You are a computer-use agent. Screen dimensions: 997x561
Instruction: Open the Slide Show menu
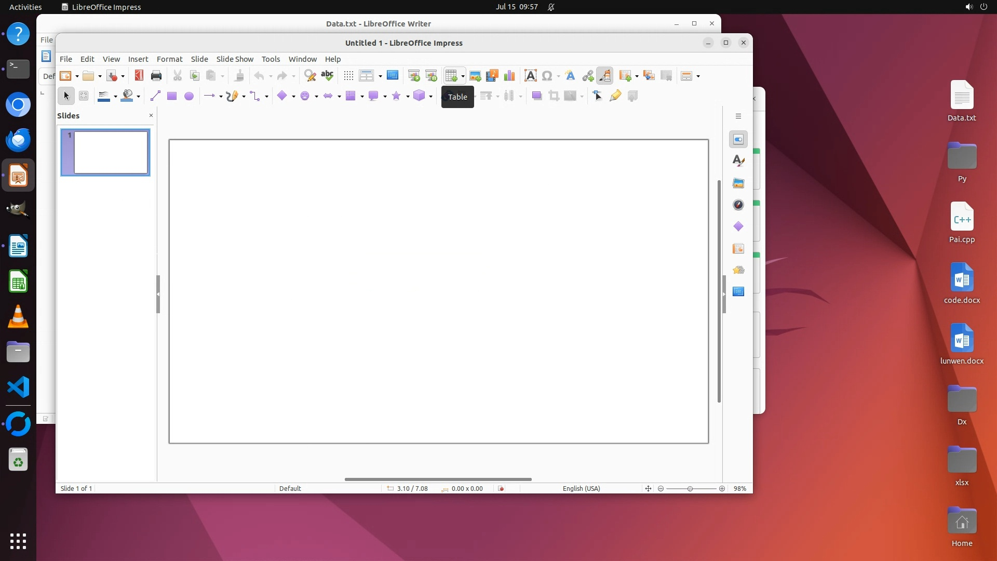pyautogui.click(x=235, y=59)
